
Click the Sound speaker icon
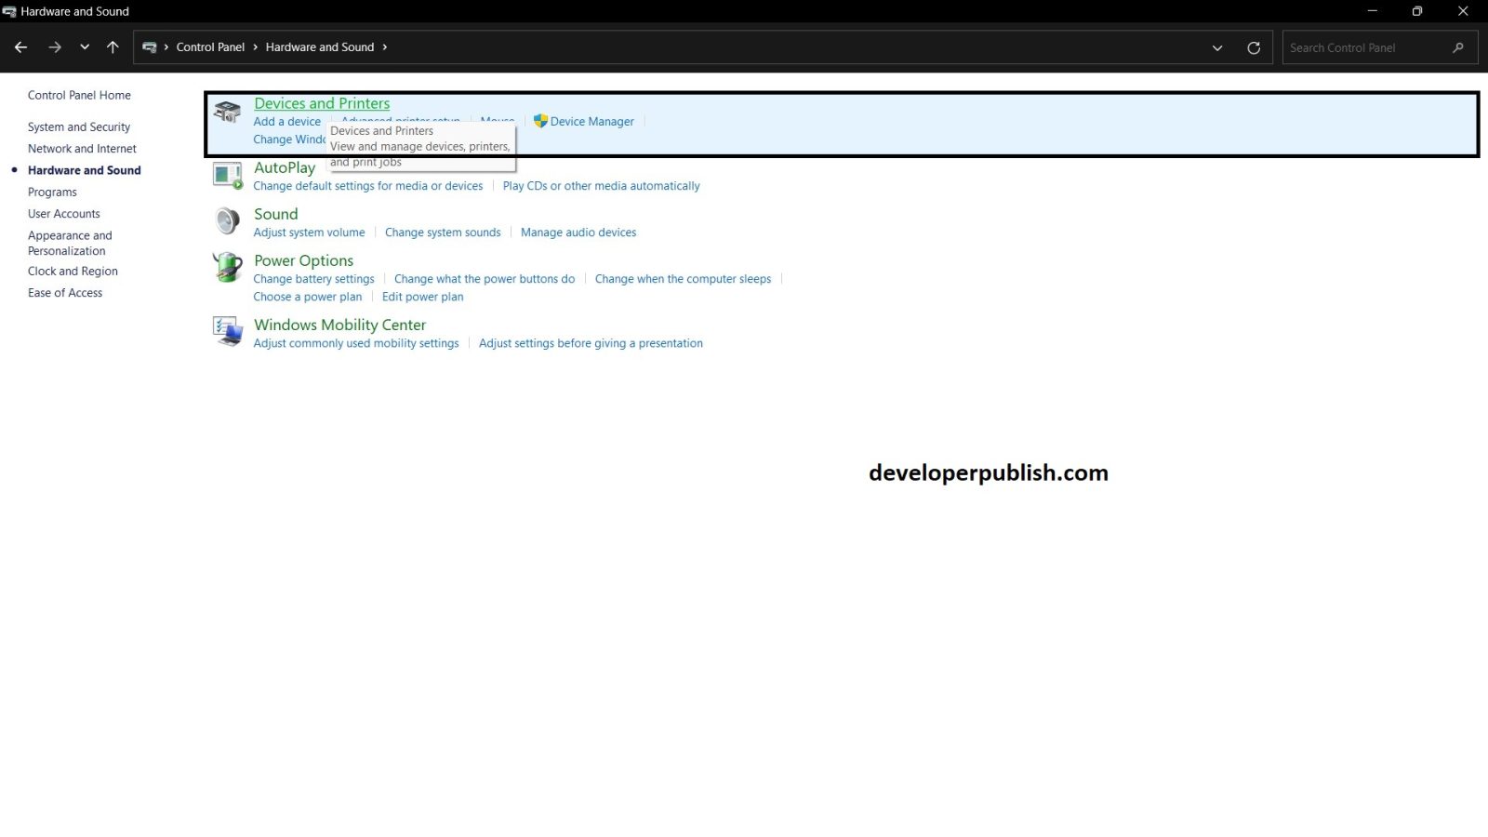[227, 221]
